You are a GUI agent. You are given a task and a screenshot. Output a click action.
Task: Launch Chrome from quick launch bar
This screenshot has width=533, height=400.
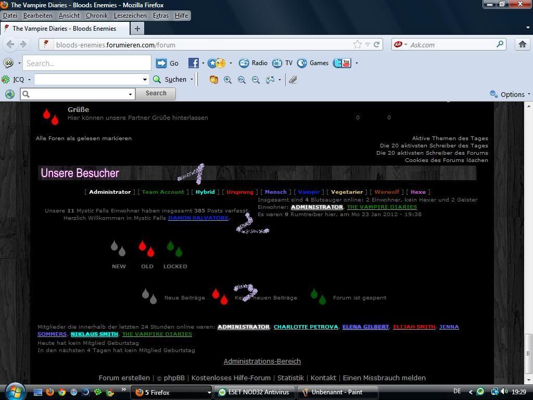[x=62, y=392]
